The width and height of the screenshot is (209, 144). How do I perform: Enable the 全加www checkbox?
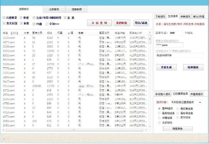click(x=47, y=24)
